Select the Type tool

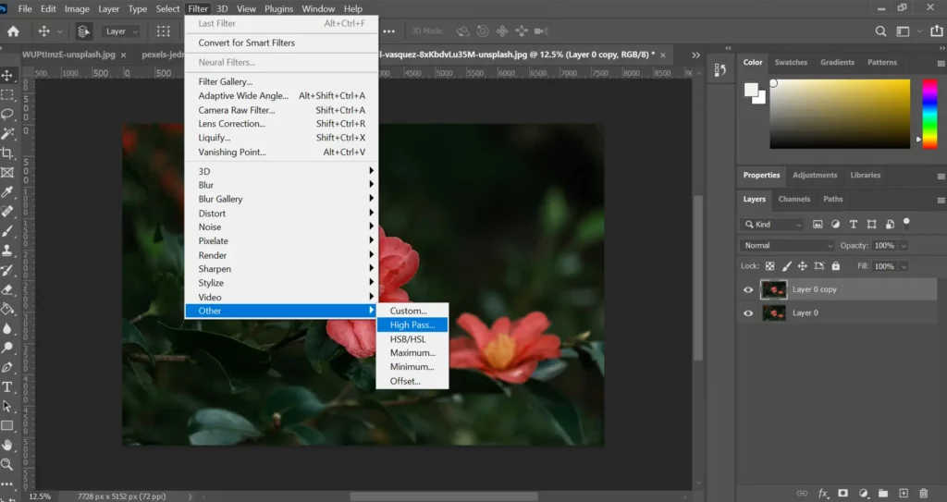coord(7,387)
